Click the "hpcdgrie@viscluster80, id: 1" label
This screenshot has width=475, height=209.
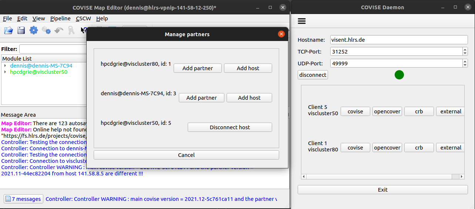(x=136, y=64)
